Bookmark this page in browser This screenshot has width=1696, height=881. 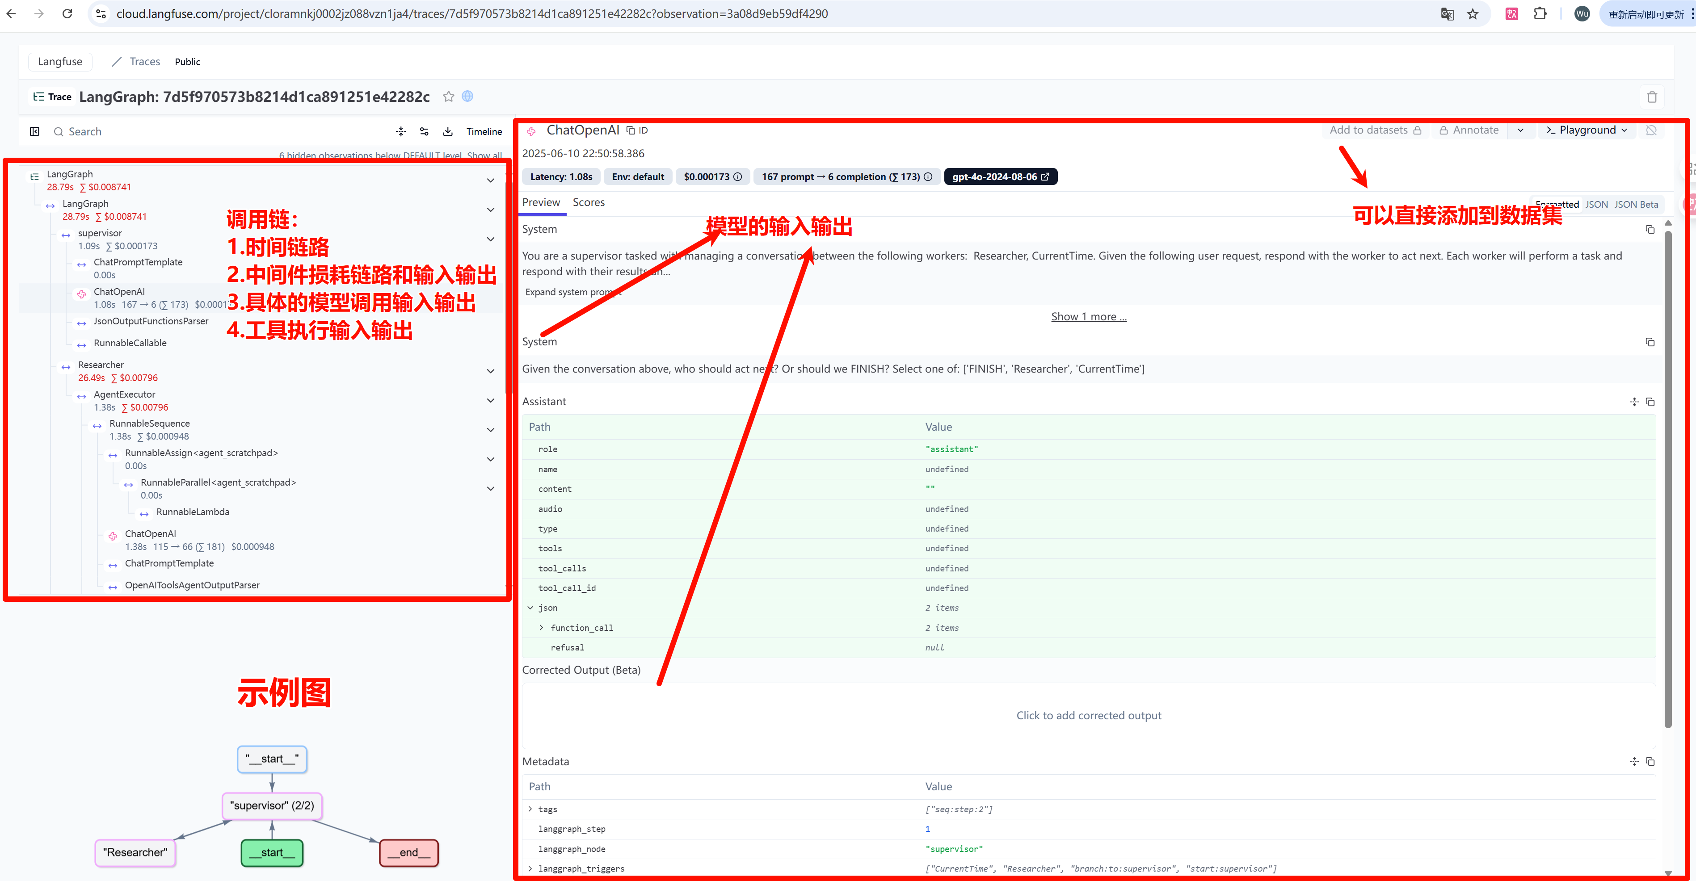point(1473,14)
